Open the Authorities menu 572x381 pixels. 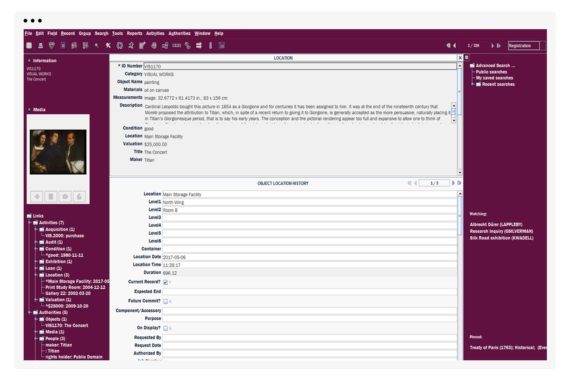179,33
